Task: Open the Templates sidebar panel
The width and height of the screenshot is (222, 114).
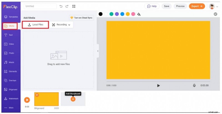Action: pos(11,17)
